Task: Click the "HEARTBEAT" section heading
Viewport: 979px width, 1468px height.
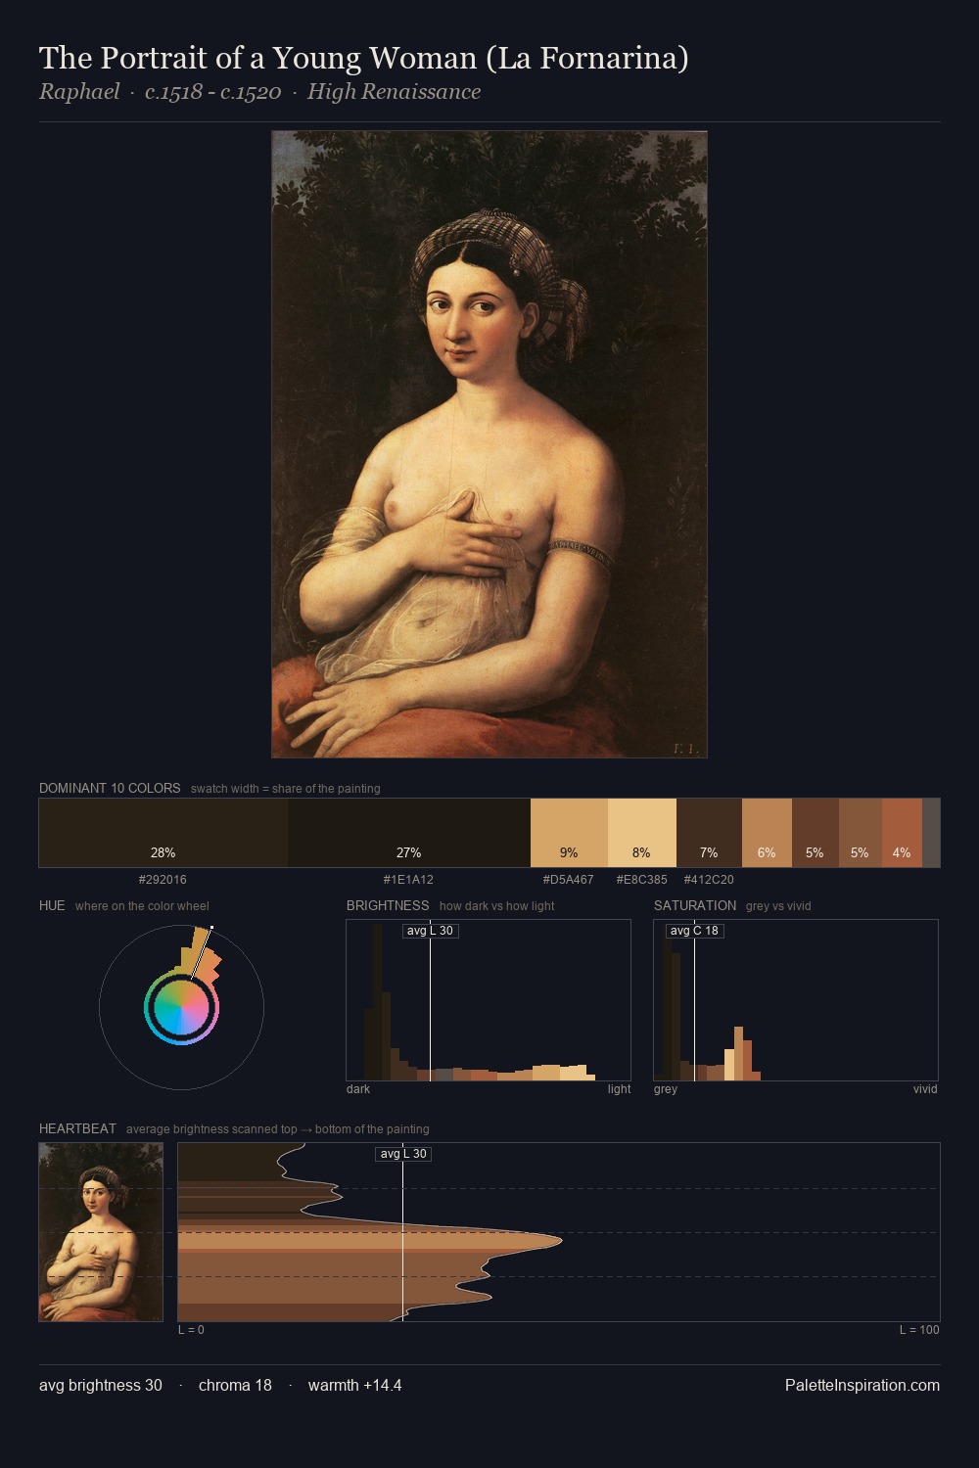Action: (x=77, y=1128)
